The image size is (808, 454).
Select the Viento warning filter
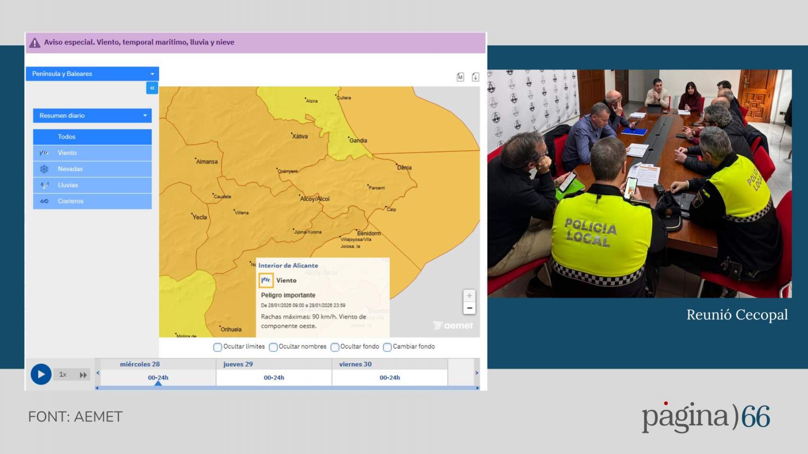pyautogui.click(x=92, y=153)
